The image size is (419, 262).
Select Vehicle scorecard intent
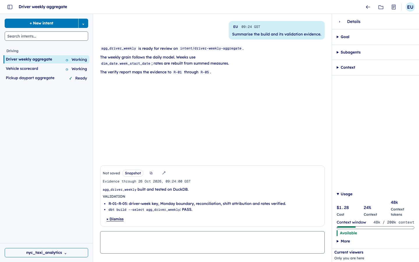tap(47, 69)
